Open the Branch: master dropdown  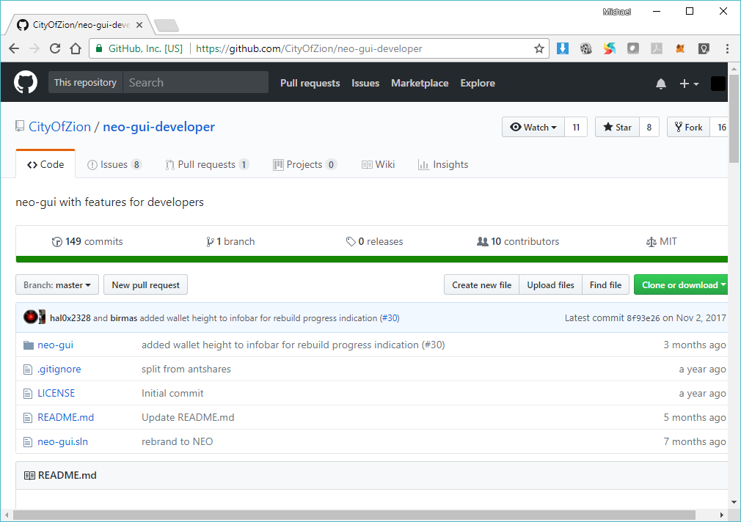pyautogui.click(x=56, y=284)
